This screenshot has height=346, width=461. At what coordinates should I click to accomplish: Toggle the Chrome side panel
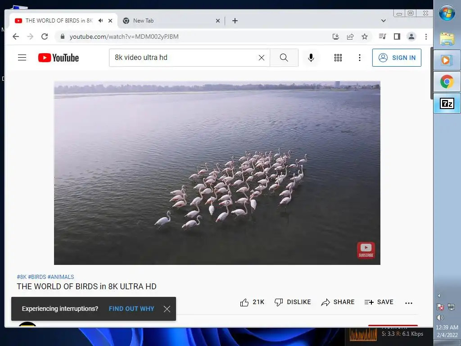pyautogui.click(x=397, y=36)
